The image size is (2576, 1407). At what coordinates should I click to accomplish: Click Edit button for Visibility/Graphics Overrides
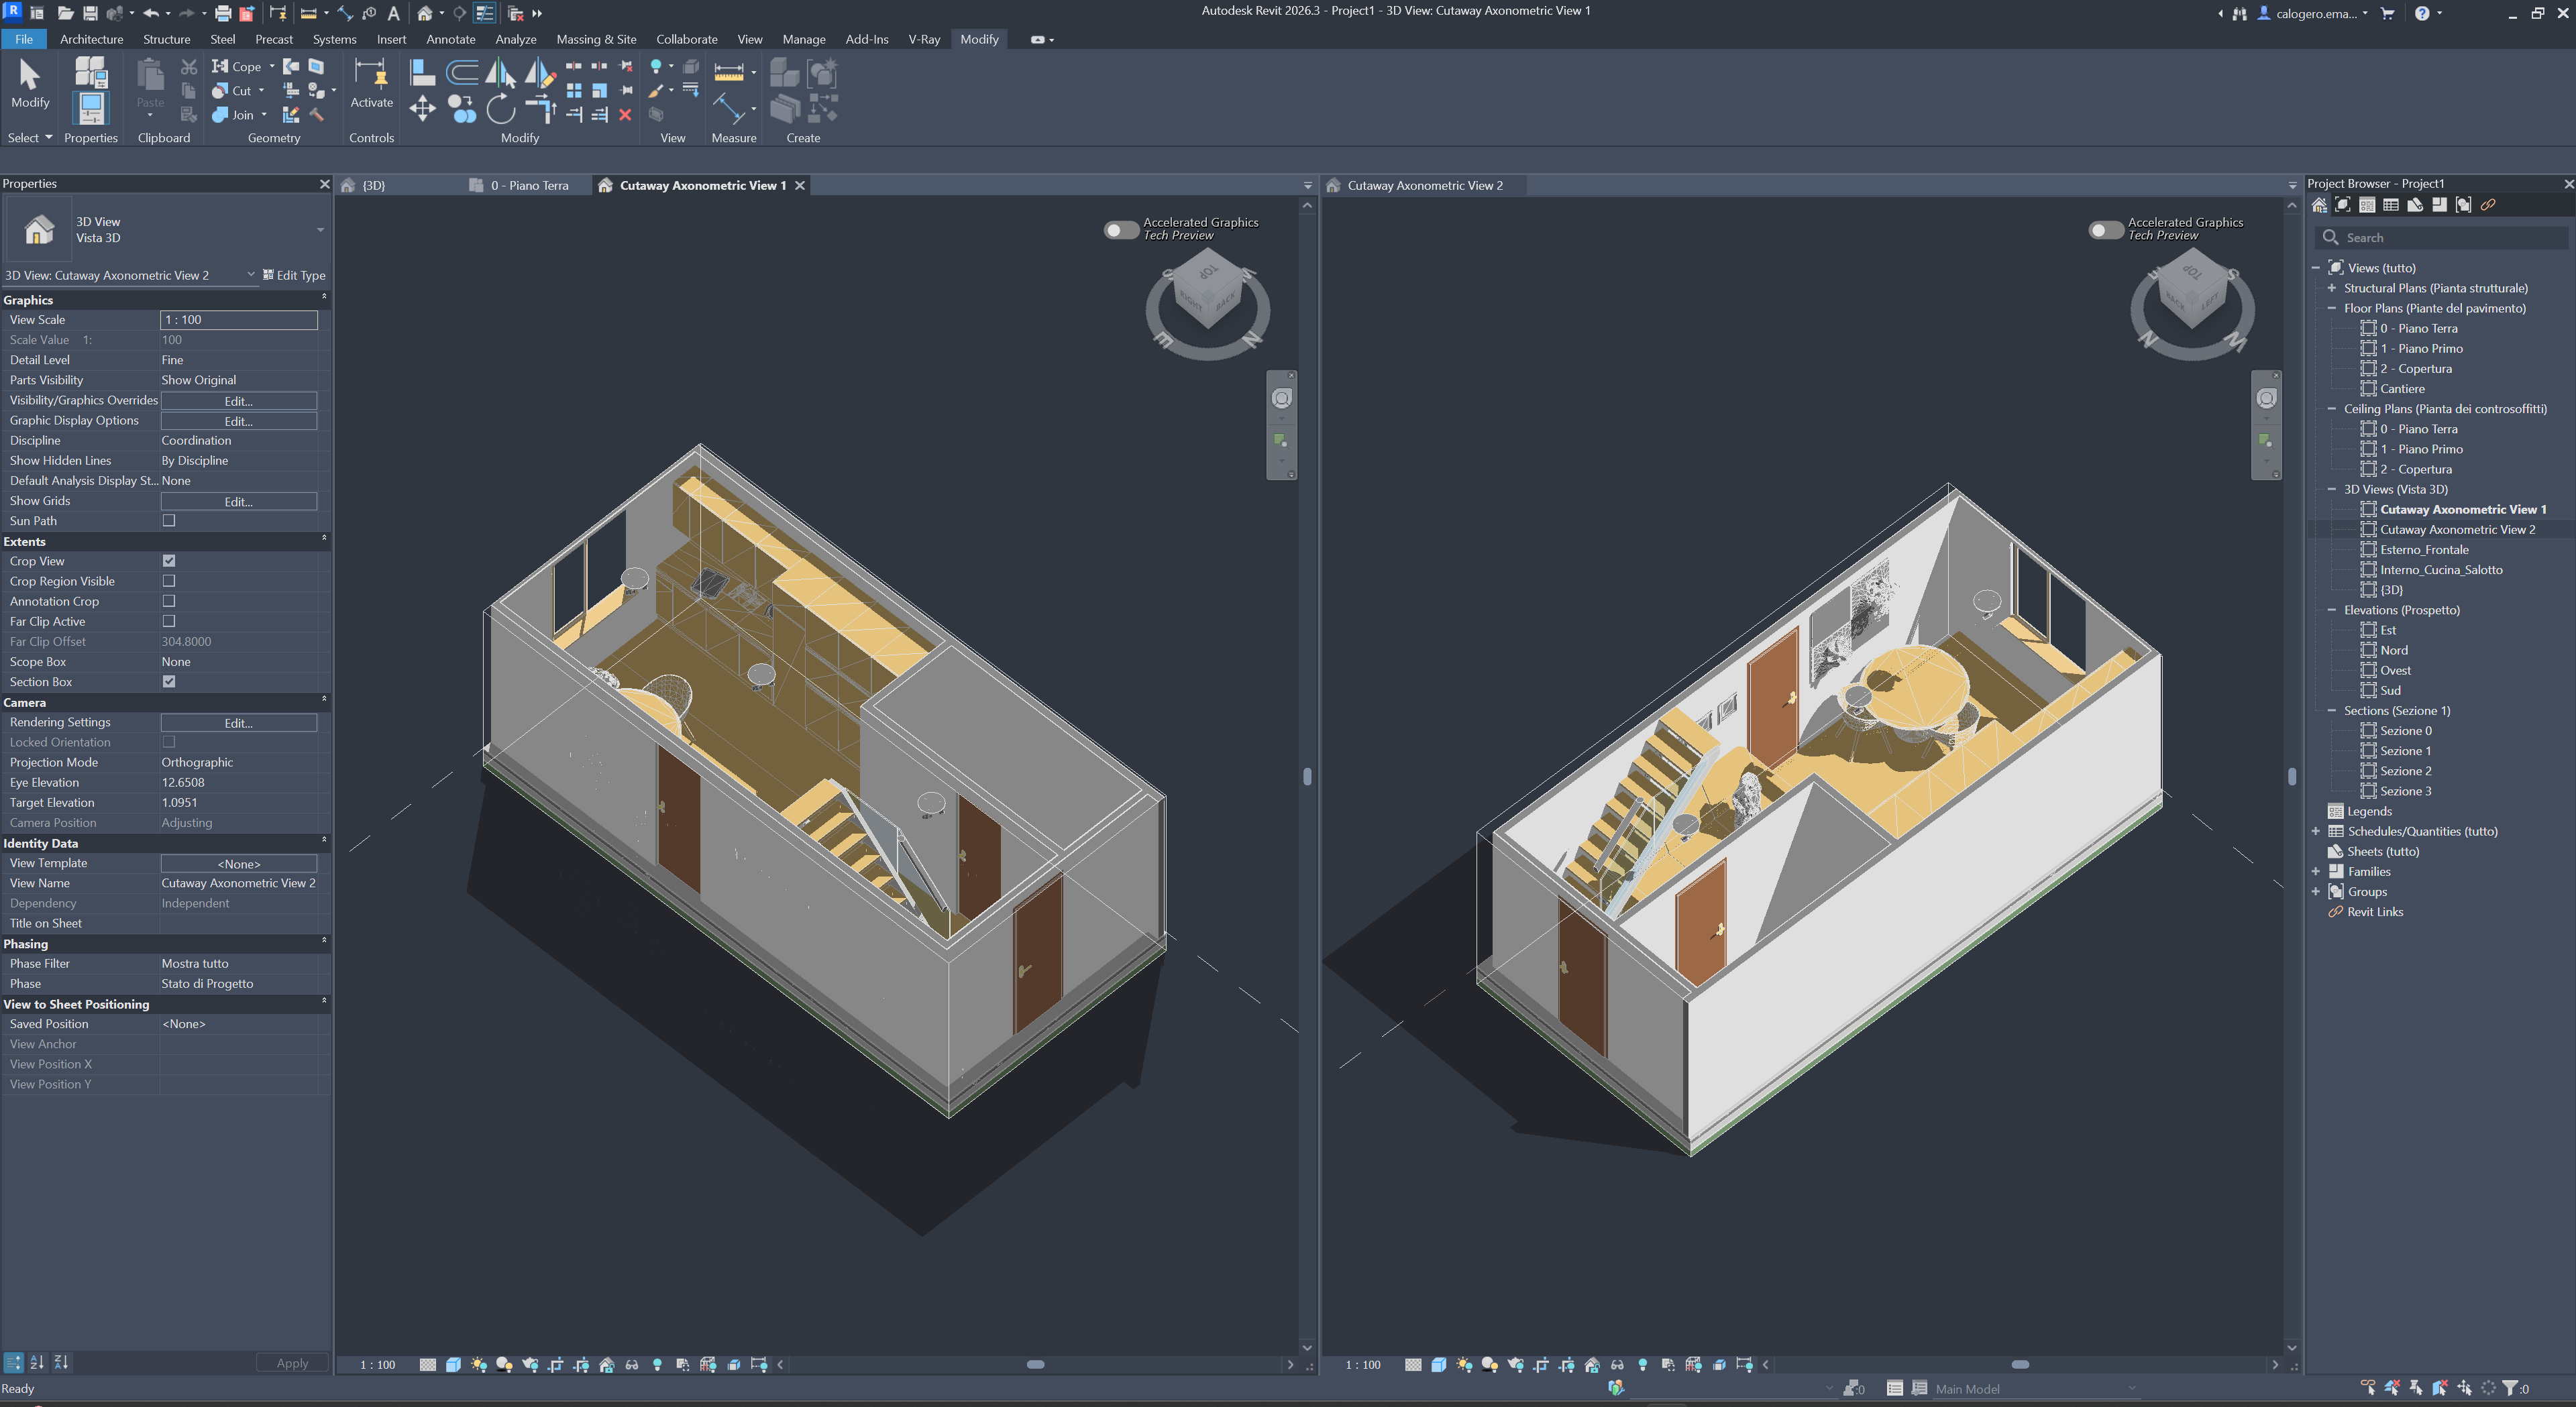(238, 401)
